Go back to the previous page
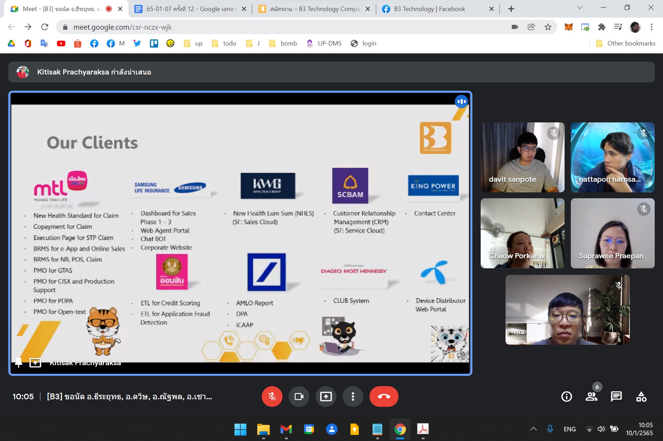The image size is (663, 441). [x=11, y=27]
